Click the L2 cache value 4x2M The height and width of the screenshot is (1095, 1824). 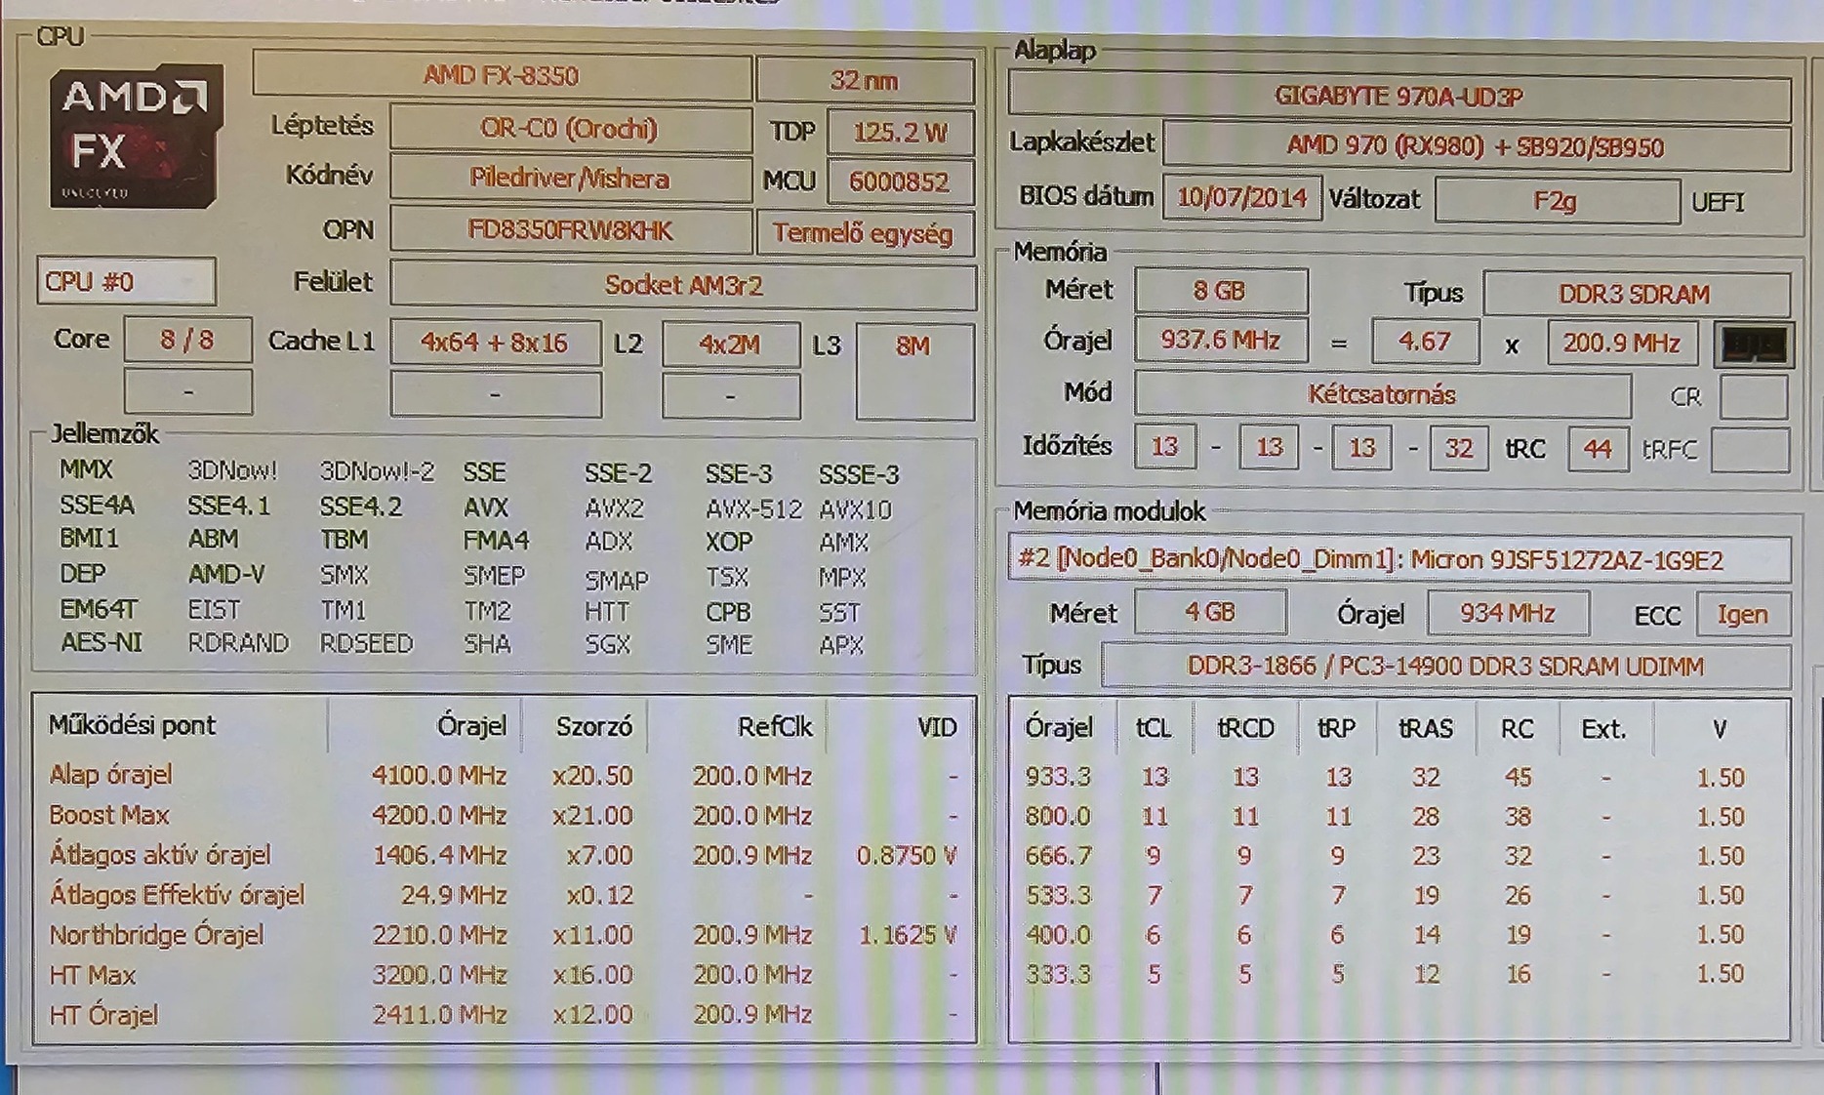730,345
